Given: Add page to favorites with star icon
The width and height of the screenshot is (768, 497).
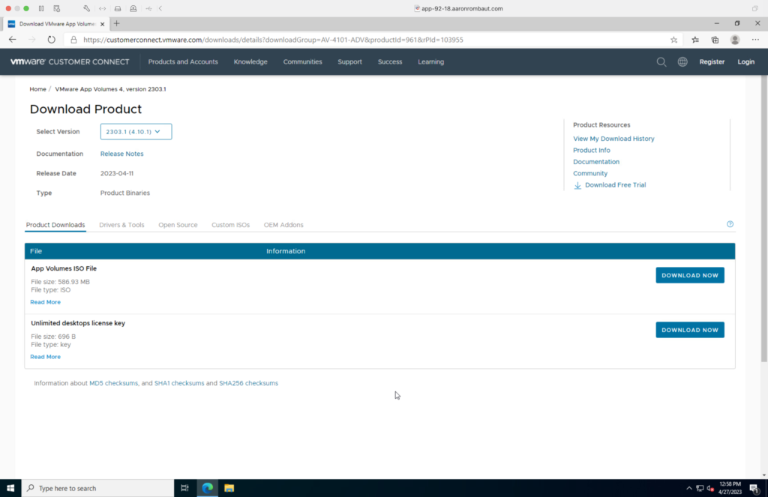Looking at the screenshot, I should tap(673, 40).
